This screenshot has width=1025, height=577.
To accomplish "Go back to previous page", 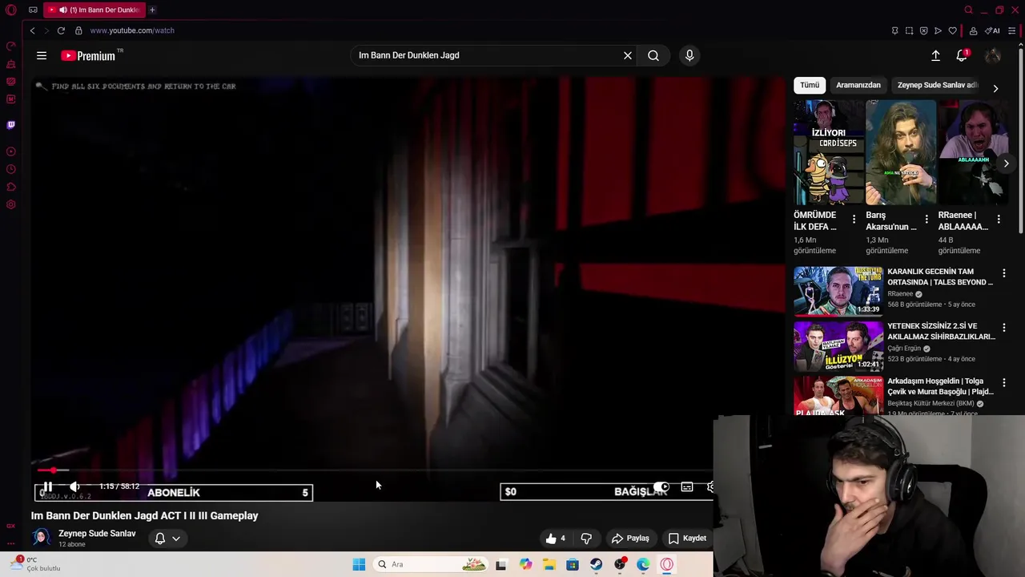I will [32, 30].
